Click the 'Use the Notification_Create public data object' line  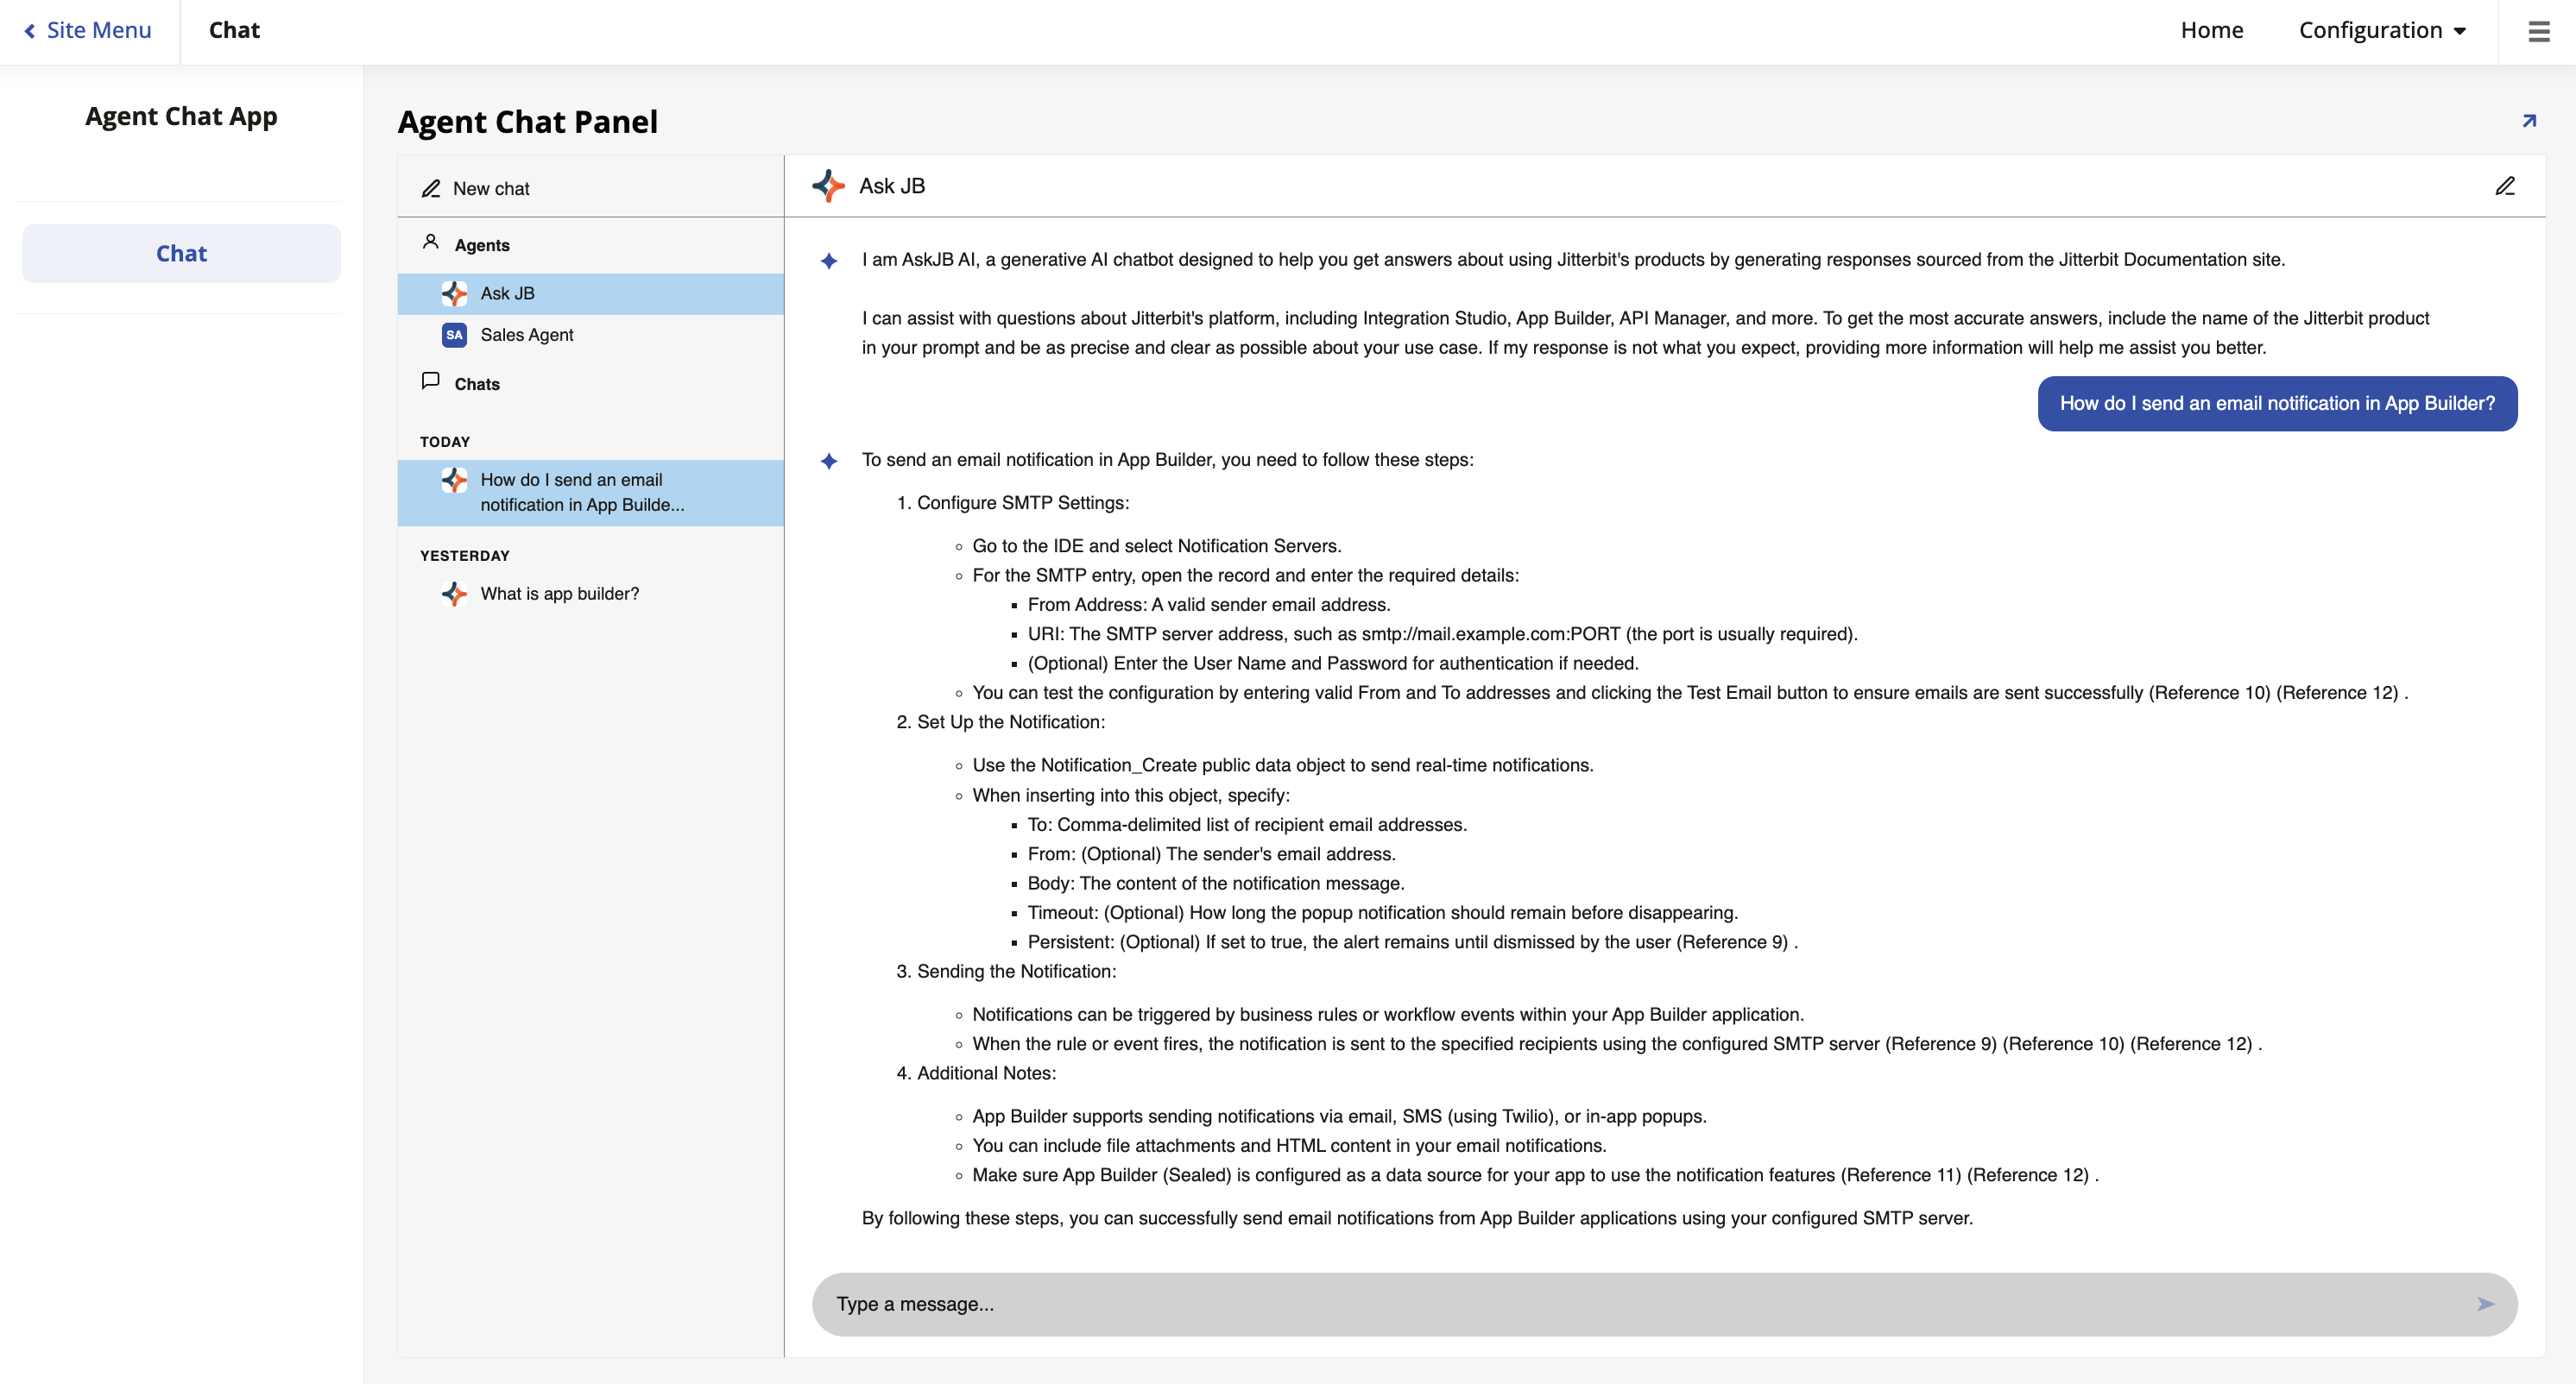pos(1283,765)
